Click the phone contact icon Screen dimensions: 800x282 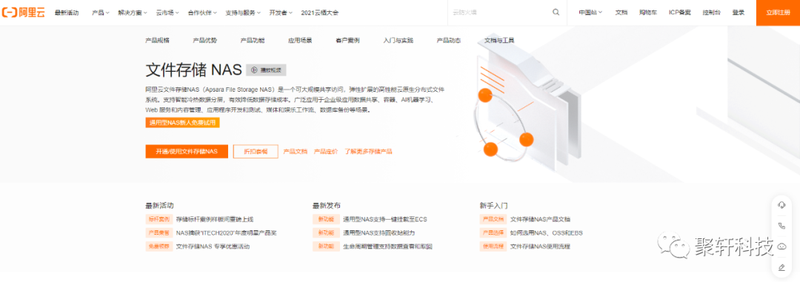tap(781, 226)
